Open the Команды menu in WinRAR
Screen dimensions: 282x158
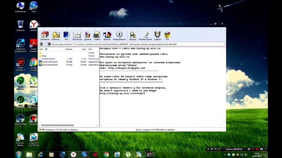tap(50, 29)
